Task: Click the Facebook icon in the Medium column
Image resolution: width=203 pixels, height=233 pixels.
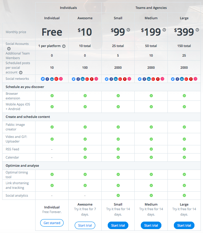Action: pyautogui.click(x=144, y=79)
